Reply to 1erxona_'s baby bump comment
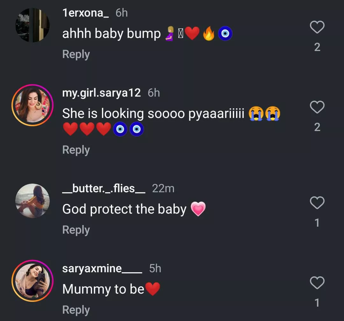Image resolution: width=344 pixels, height=321 pixels. point(76,54)
